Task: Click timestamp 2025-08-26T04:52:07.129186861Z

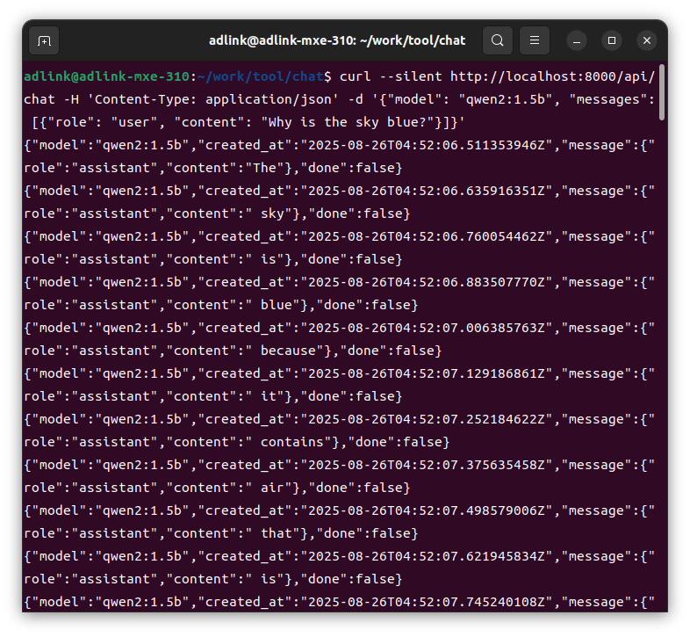Action: 426,374
